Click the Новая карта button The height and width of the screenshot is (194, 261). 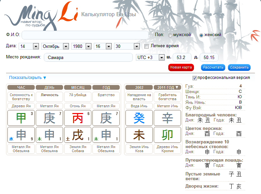click(x=181, y=67)
